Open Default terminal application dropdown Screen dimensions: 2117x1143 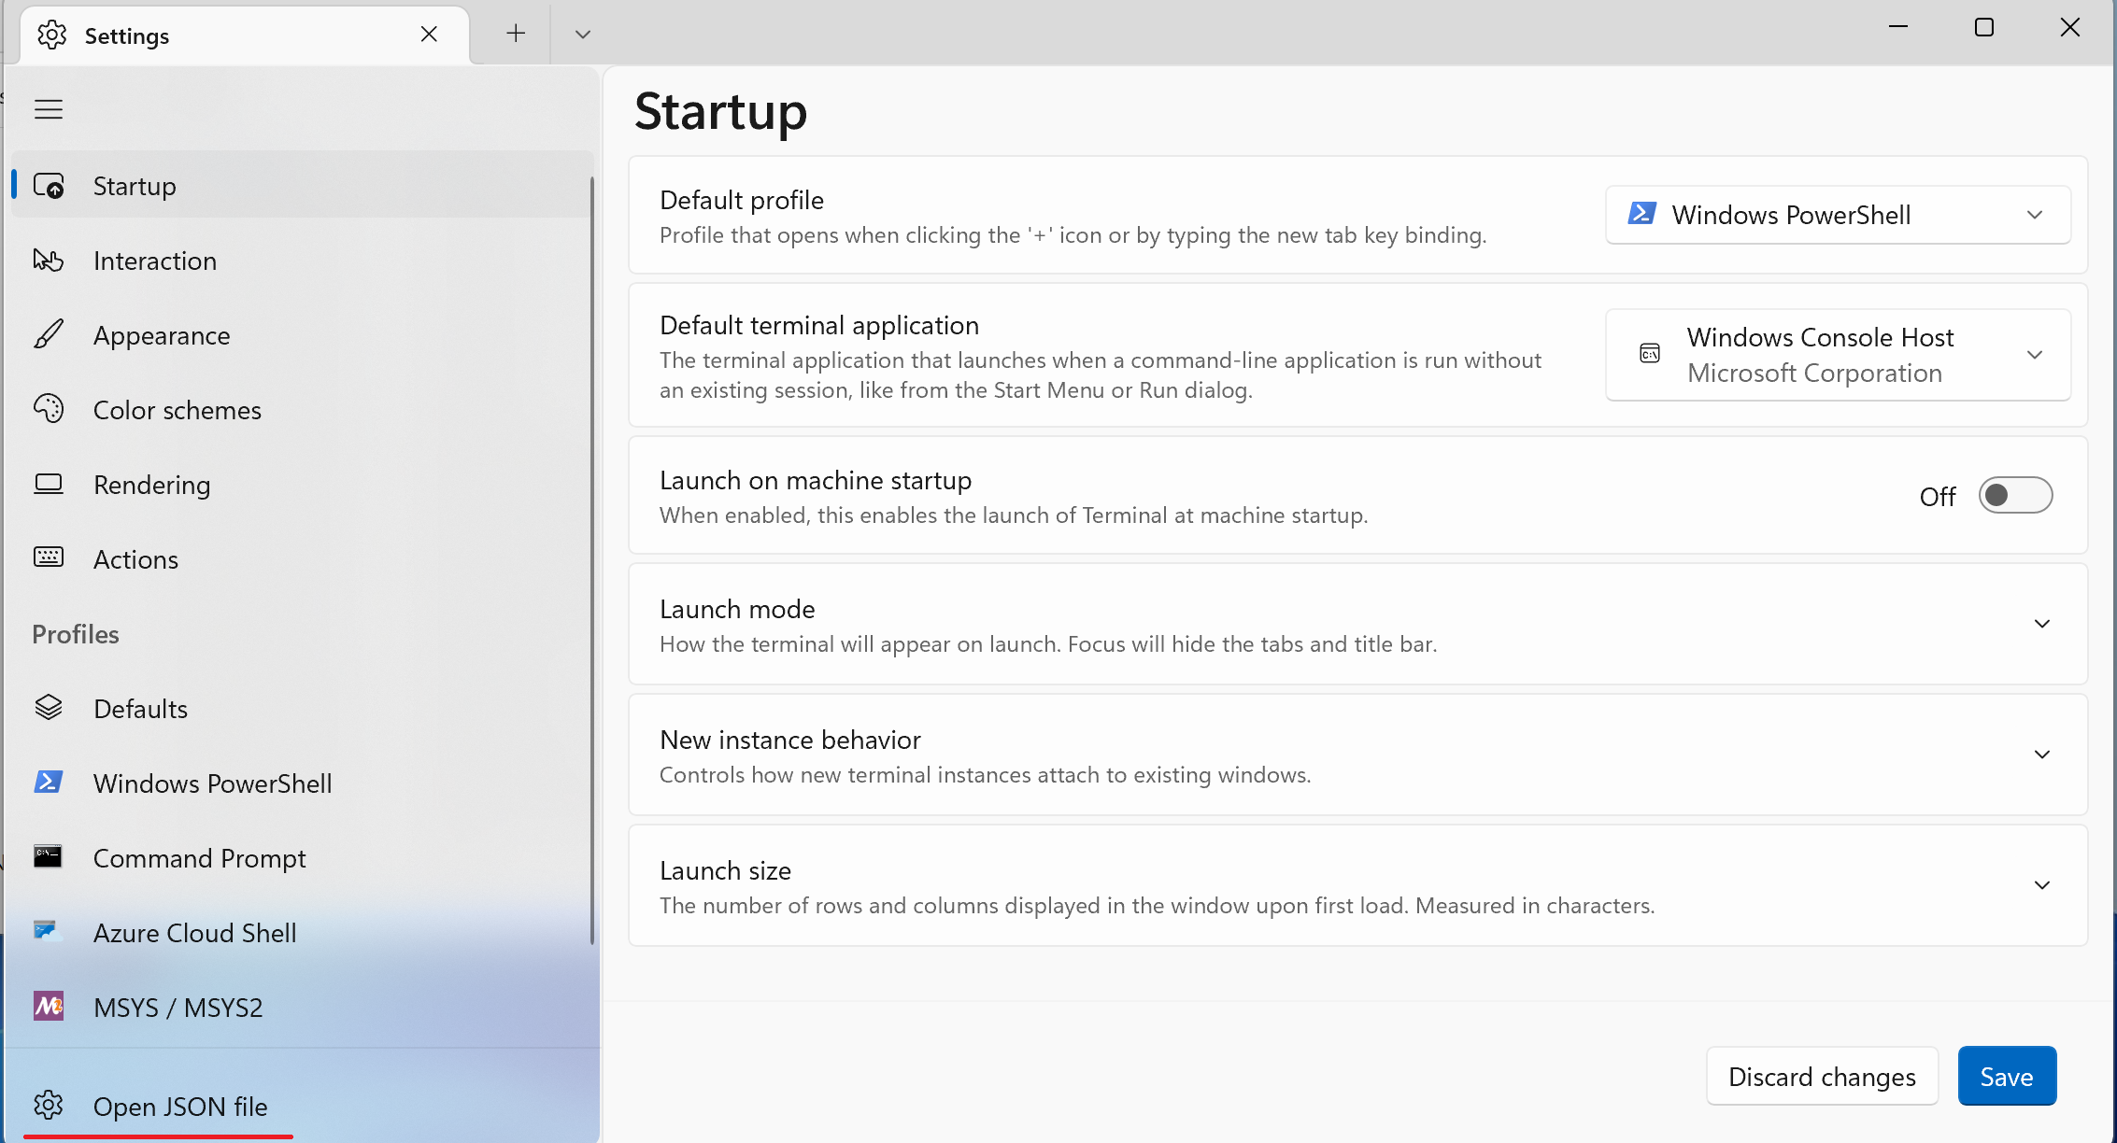click(x=1837, y=355)
